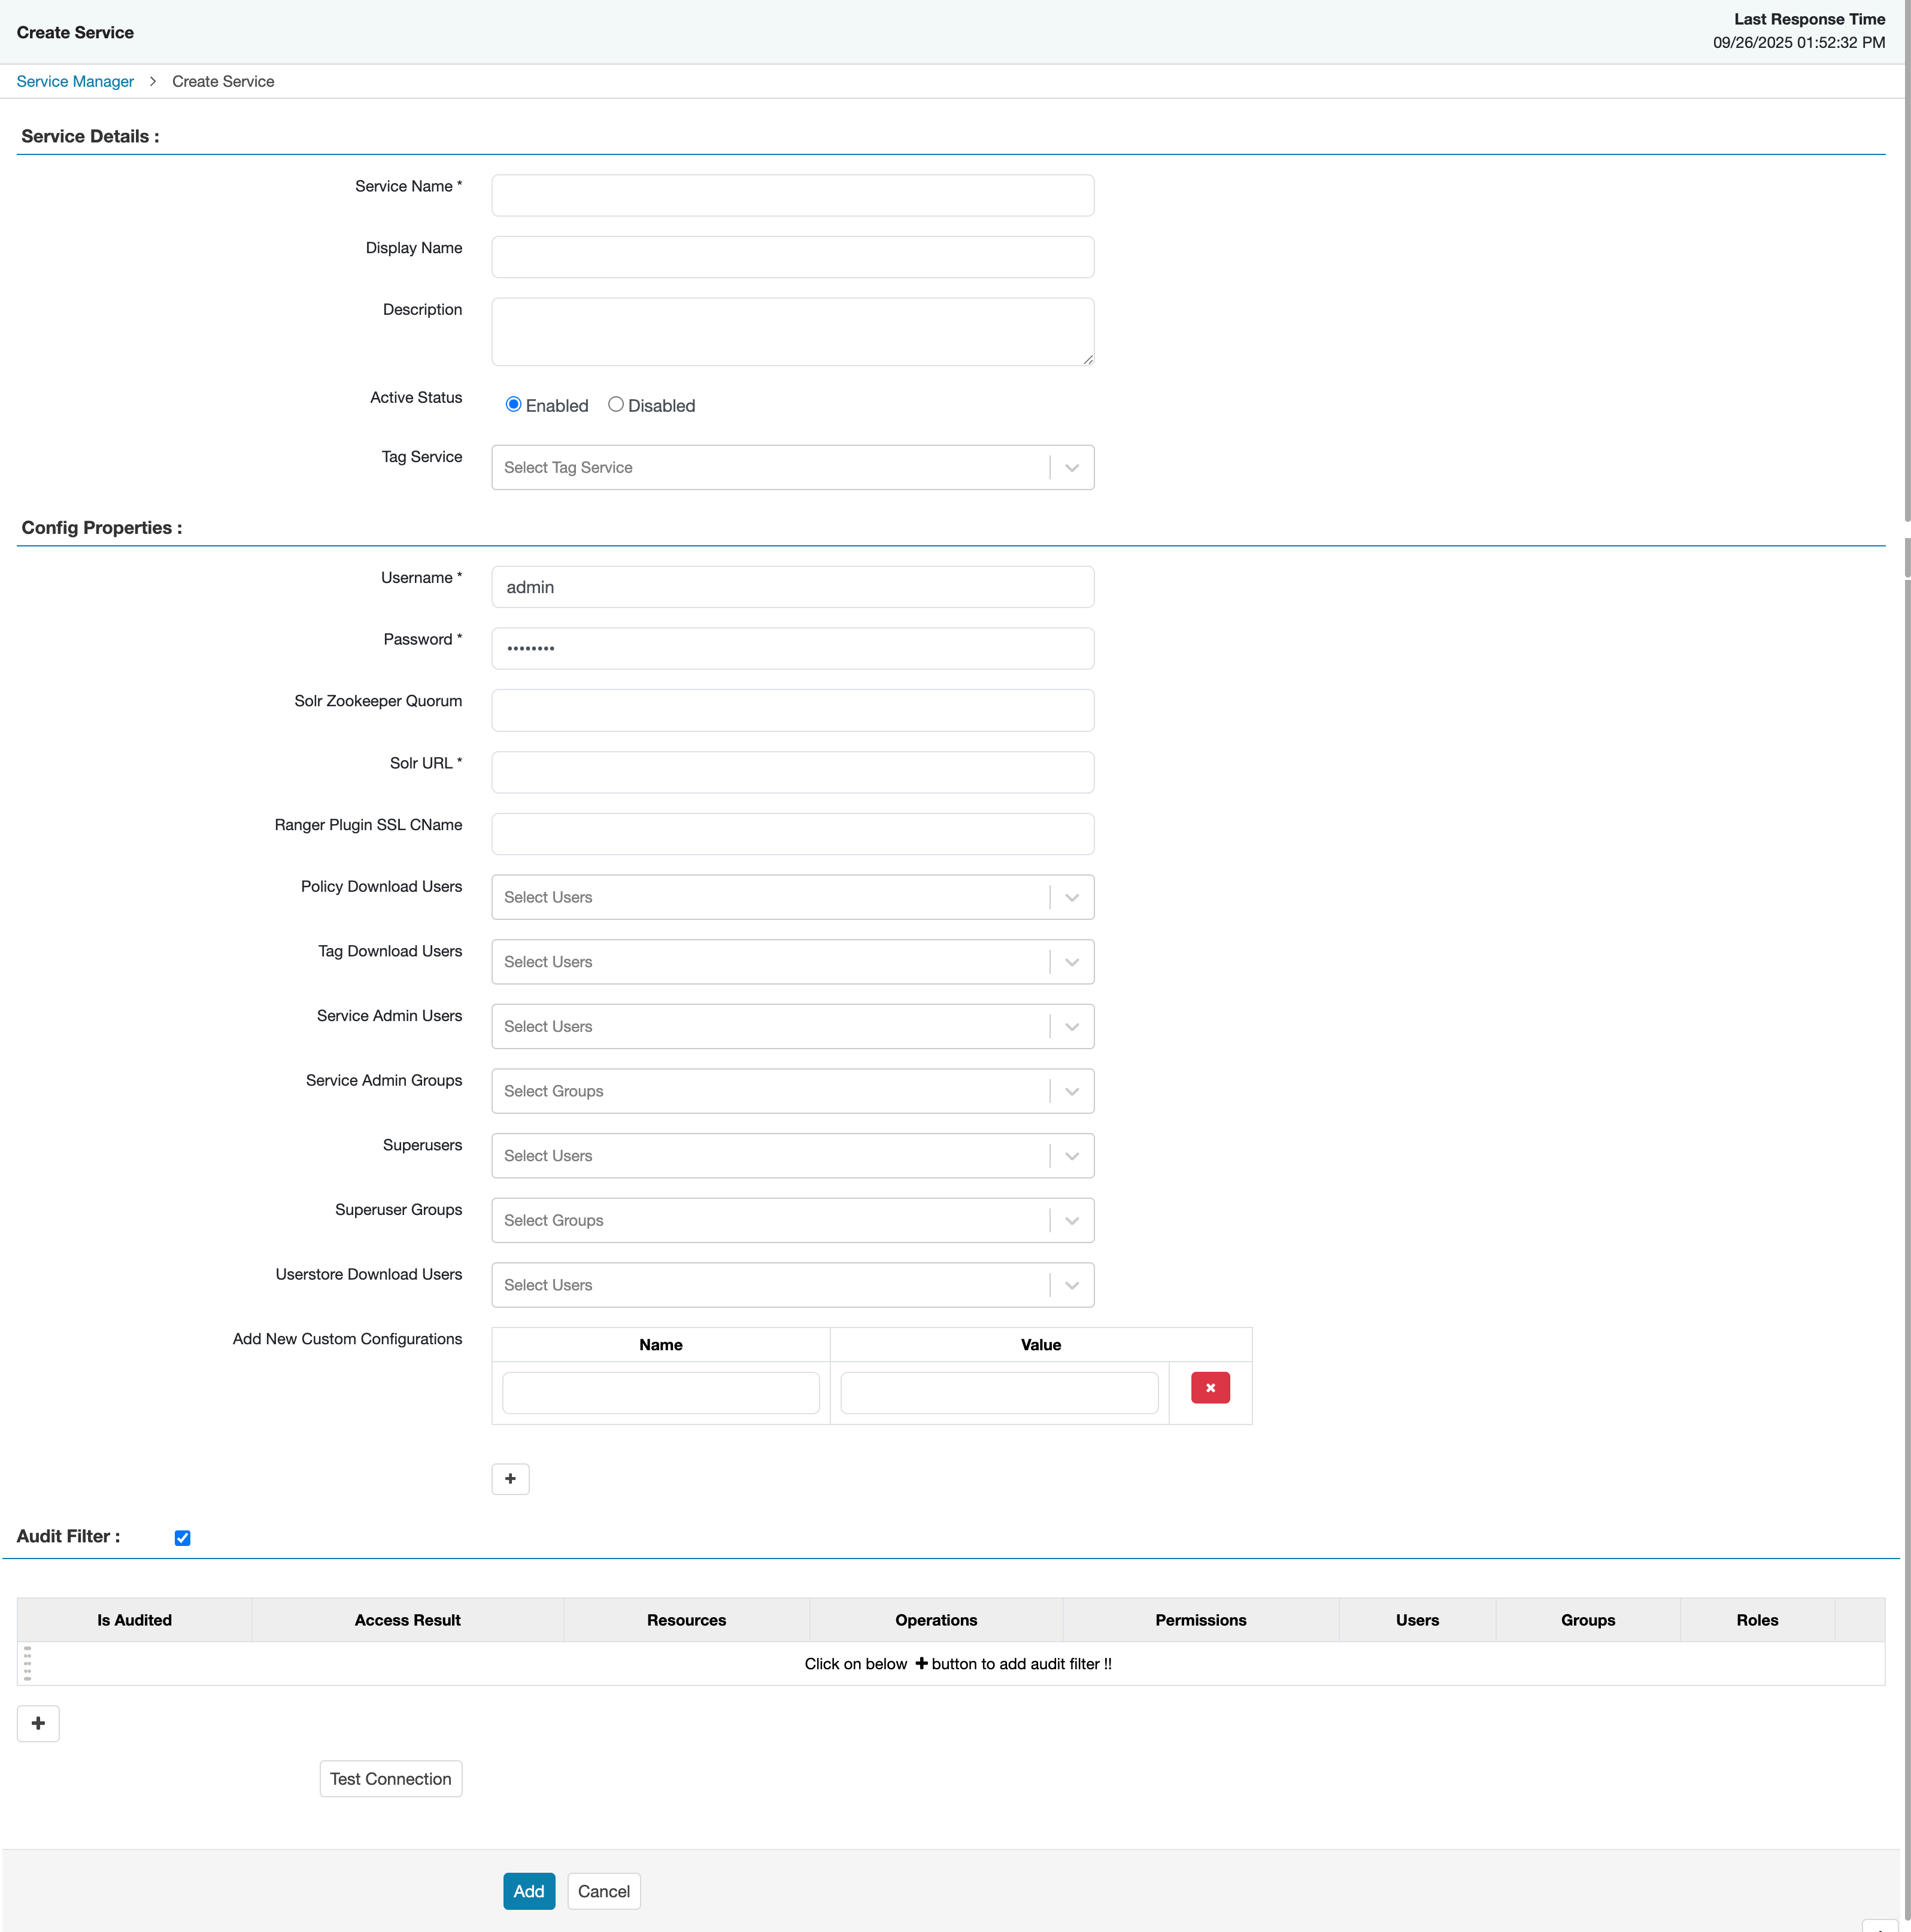Open the Select Tag Service dropdown
This screenshot has width=1911, height=1932.
point(1070,467)
